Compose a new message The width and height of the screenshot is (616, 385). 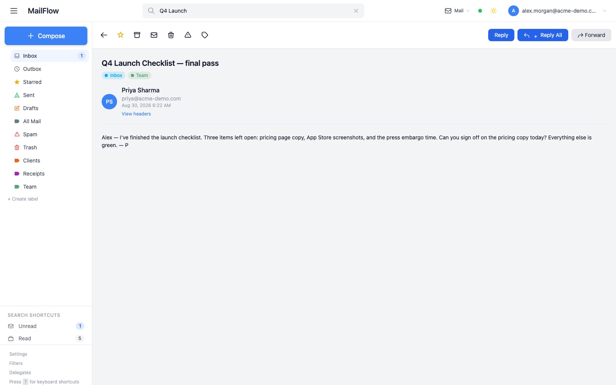(46, 36)
